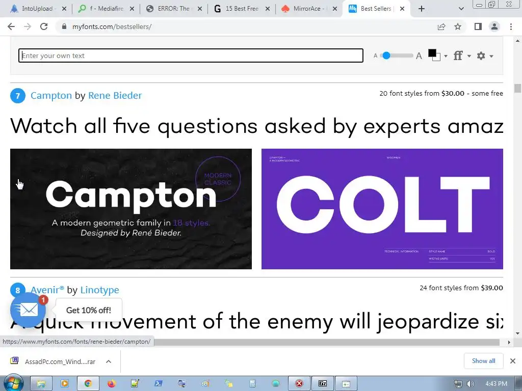Open the 7-Zip taskbar icon

coord(323,384)
